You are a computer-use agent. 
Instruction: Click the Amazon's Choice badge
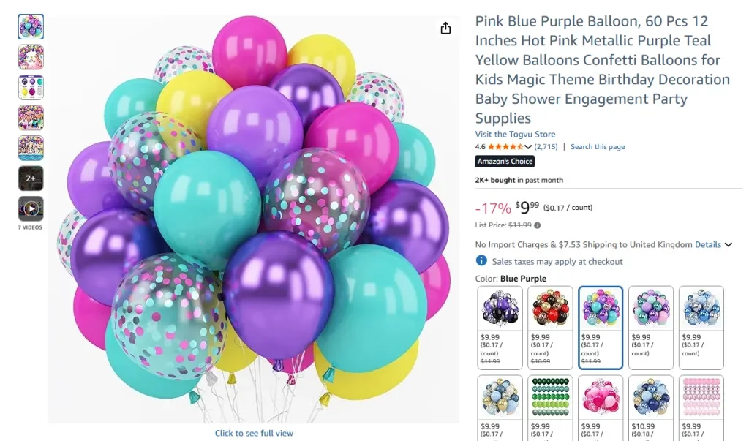coord(505,161)
